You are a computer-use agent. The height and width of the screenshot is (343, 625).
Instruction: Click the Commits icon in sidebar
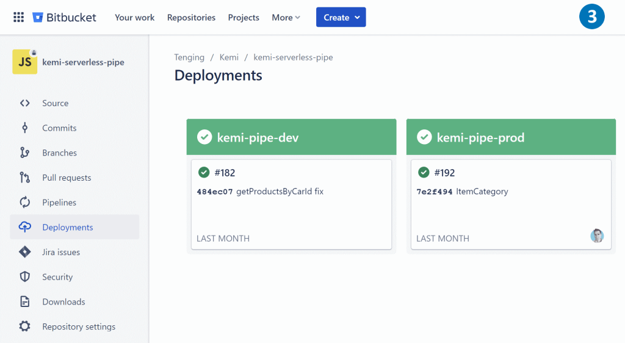point(24,128)
